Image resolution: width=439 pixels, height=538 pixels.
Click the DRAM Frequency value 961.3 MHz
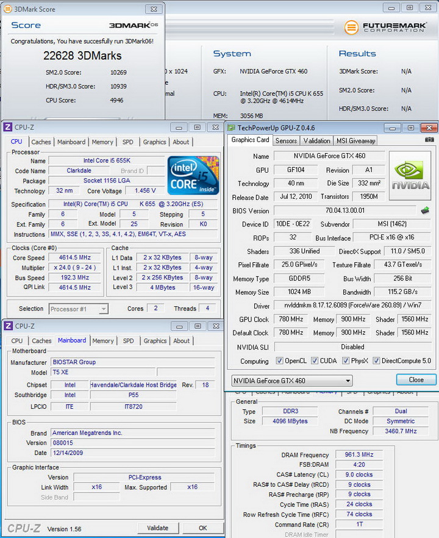pos(359,454)
